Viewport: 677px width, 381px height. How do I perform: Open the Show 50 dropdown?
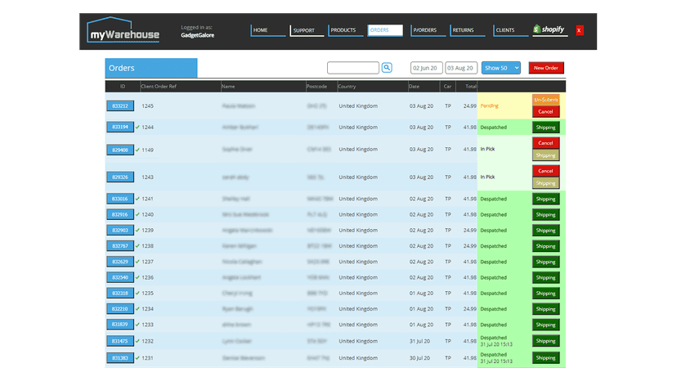point(501,68)
